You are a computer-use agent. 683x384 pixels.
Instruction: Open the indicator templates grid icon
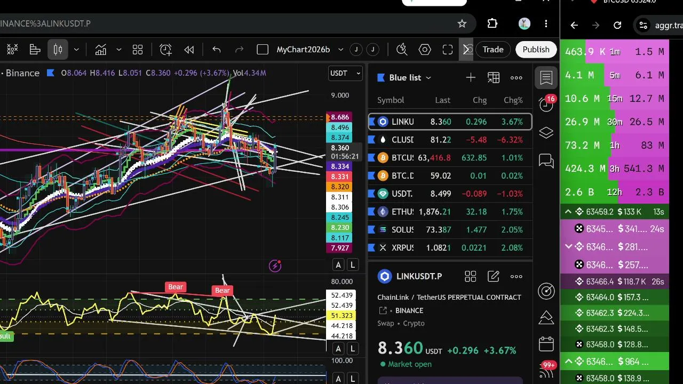click(x=138, y=50)
